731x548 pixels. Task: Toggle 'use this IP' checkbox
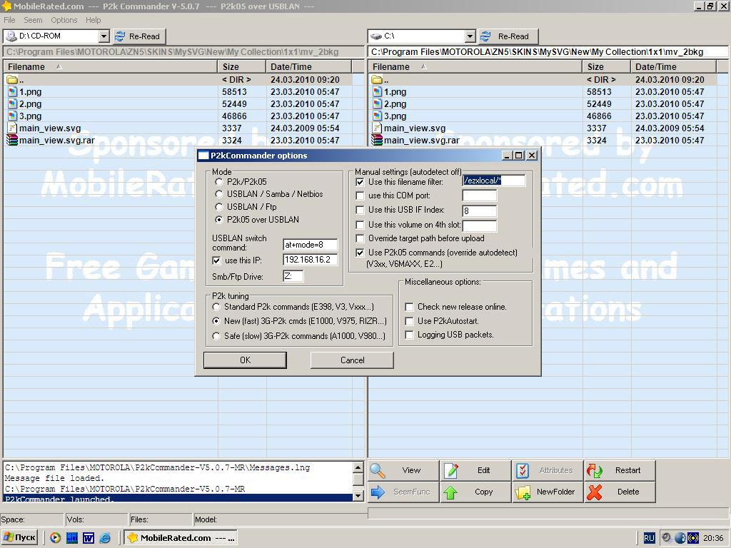click(x=216, y=260)
